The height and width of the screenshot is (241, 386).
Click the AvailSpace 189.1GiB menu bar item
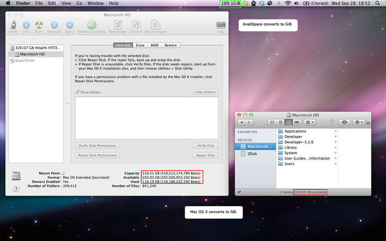(x=230, y=3)
